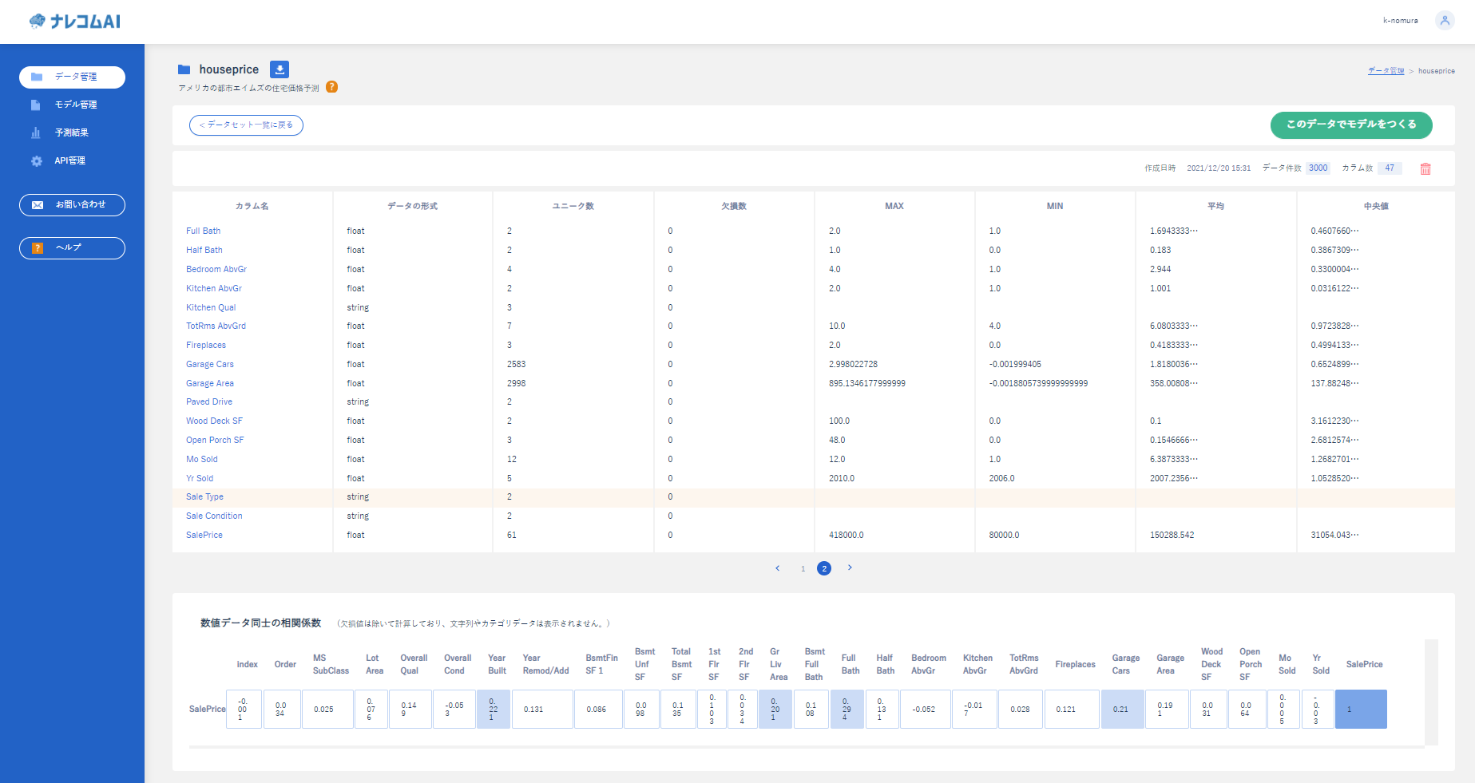Open the k-nomura user avatar icon
This screenshot has width=1475, height=783.
(1445, 20)
